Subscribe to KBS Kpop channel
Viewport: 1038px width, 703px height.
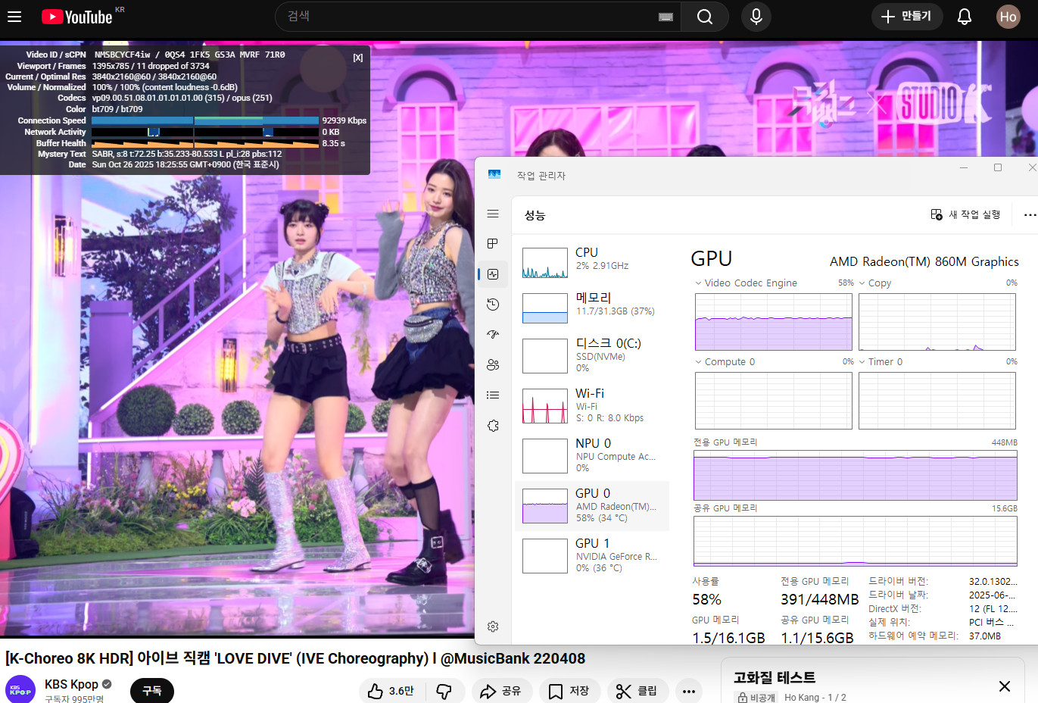[151, 690]
